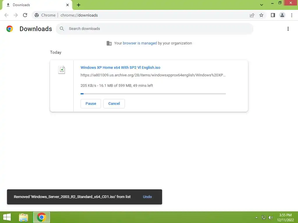Click the ISO file icon in download card

click(62, 70)
